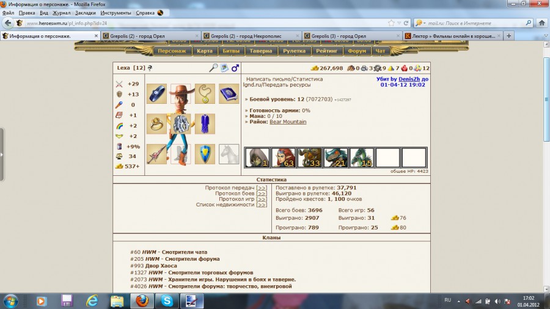Open the Закладки menu in Firefox
This screenshot has width=550, height=309.
point(85,13)
